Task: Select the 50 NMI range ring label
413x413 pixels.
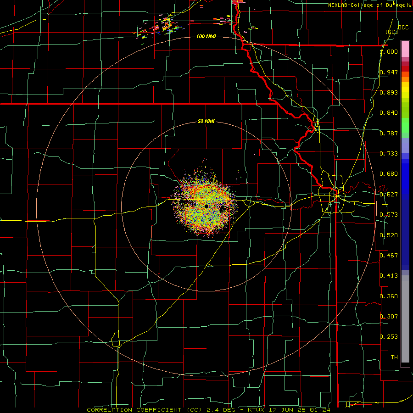Action: (x=206, y=121)
